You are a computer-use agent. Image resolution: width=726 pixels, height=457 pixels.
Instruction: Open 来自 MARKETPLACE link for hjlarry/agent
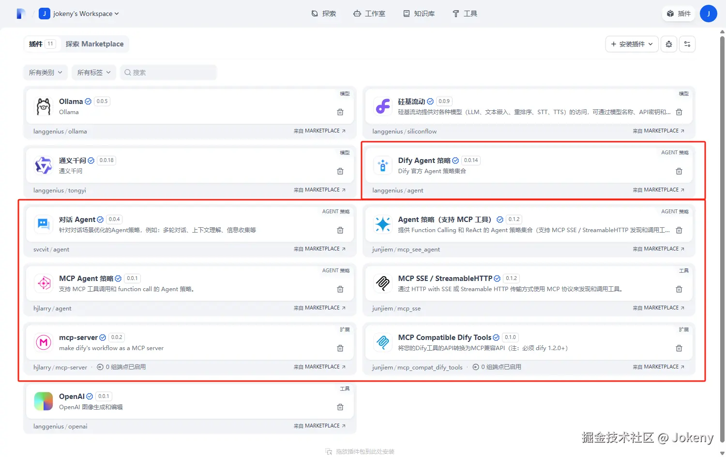click(320, 308)
